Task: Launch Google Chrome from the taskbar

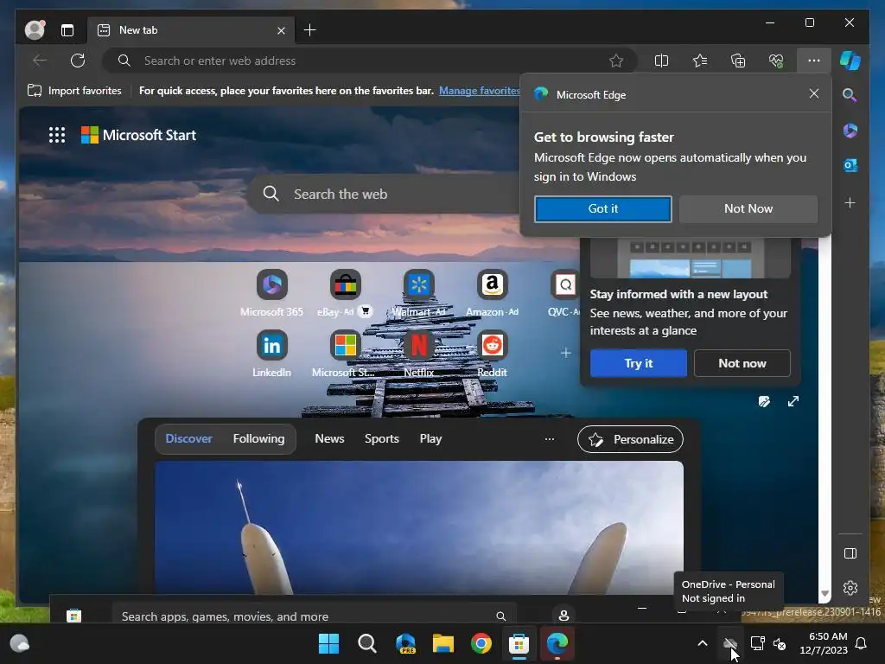Action: click(x=481, y=643)
